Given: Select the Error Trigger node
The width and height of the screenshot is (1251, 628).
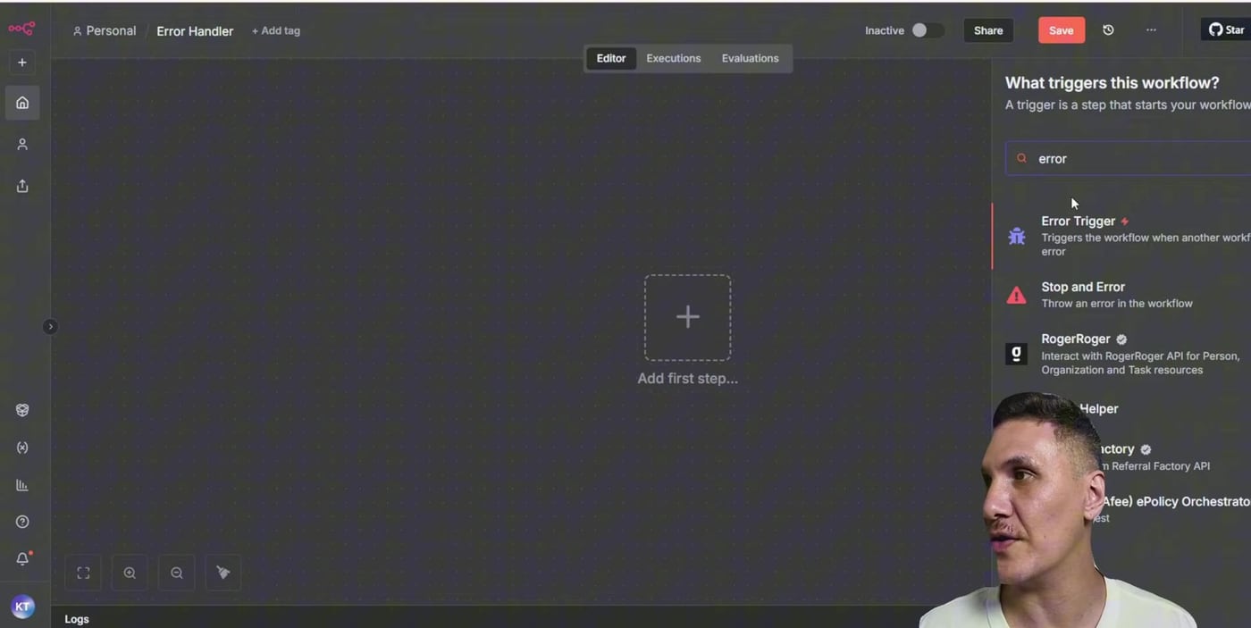Looking at the screenshot, I should coord(1121,236).
